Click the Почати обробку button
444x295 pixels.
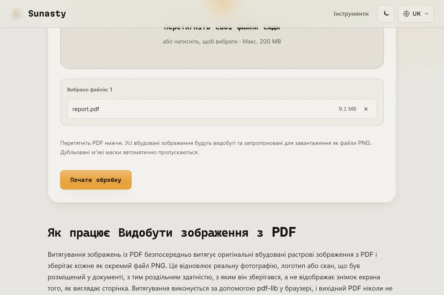click(96, 180)
